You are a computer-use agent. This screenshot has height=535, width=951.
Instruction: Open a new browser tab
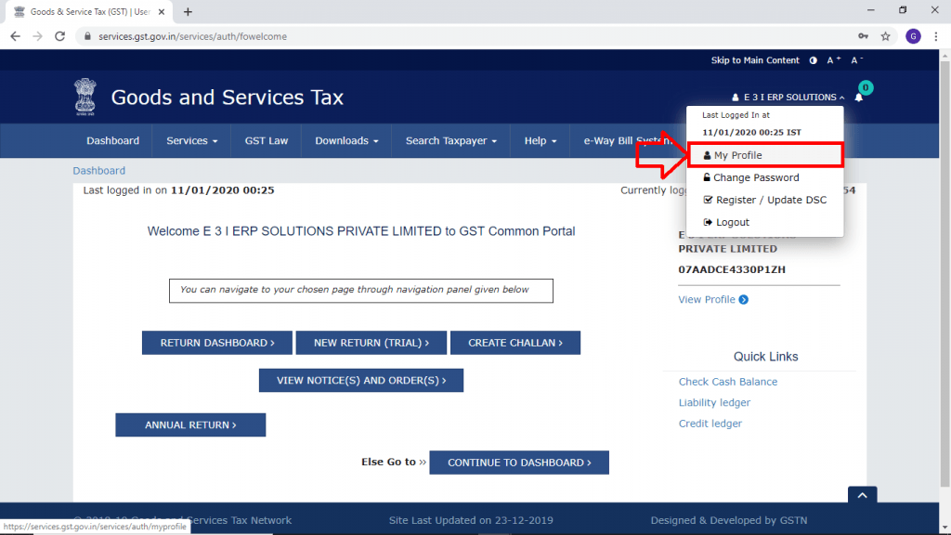(188, 11)
